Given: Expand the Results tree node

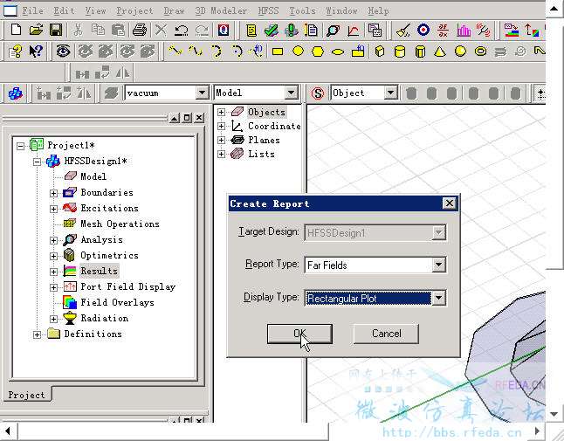Looking at the screenshot, I should (53, 272).
